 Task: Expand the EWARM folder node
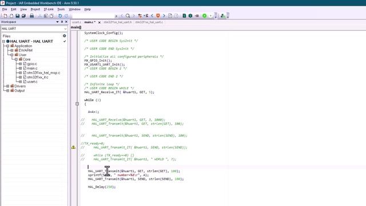point(12,50)
